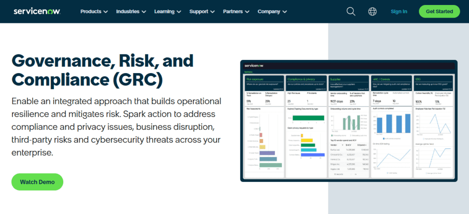Expand the Learning menu
Screen dimensions: 469x214
[x=168, y=11]
